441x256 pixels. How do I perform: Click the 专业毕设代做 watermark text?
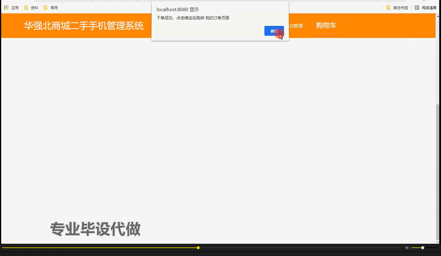tap(95, 229)
